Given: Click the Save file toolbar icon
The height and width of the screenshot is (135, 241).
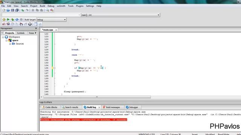Looking at the screenshot, I should [12, 10].
